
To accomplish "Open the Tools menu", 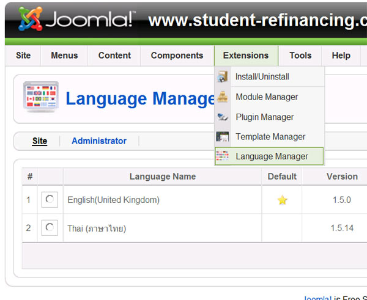I will [300, 56].
